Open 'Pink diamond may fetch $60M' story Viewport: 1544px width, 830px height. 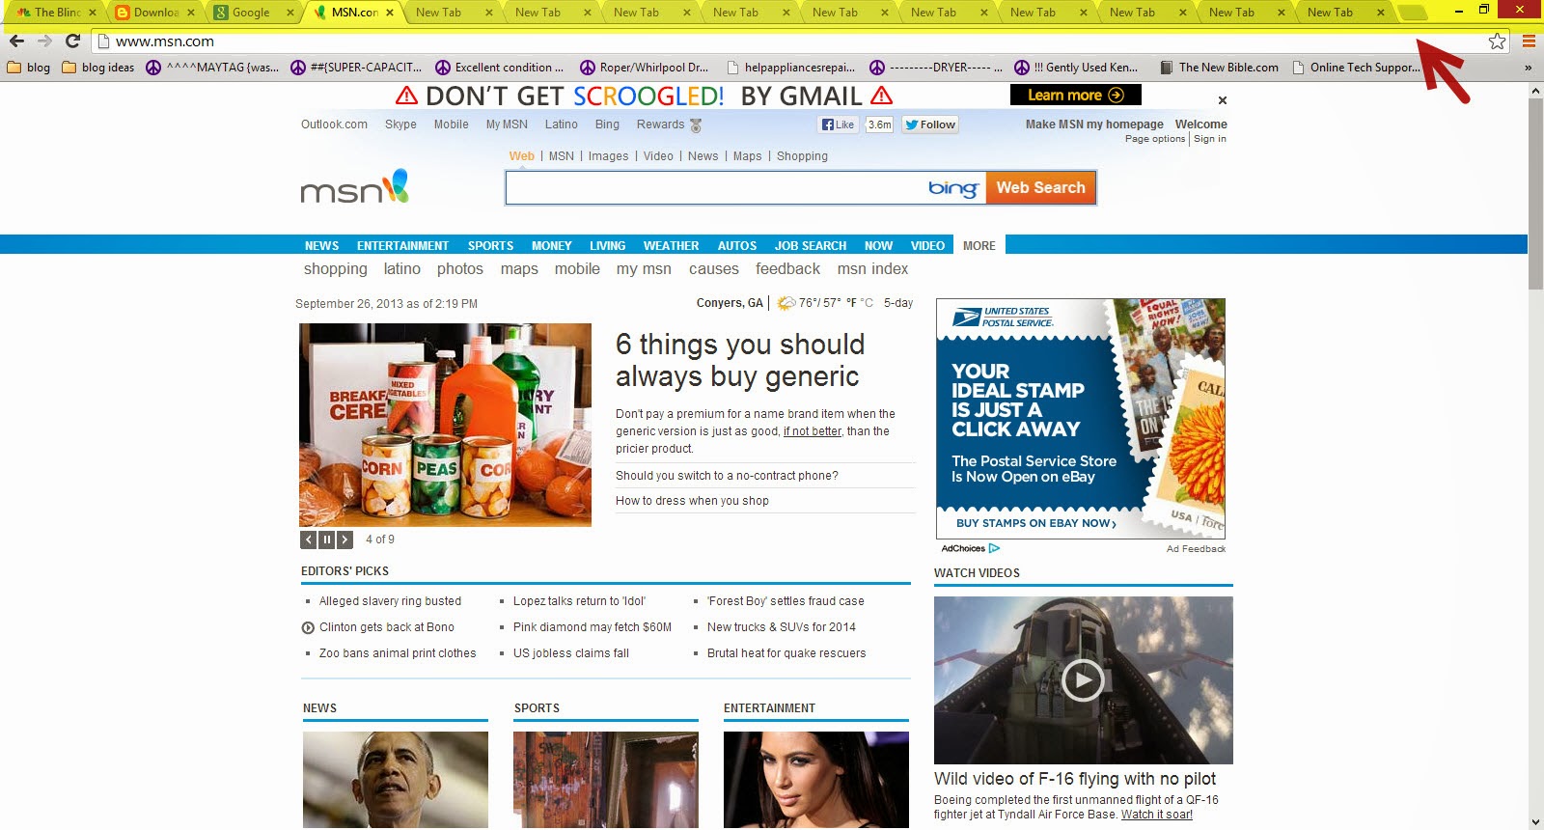click(x=593, y=627)
